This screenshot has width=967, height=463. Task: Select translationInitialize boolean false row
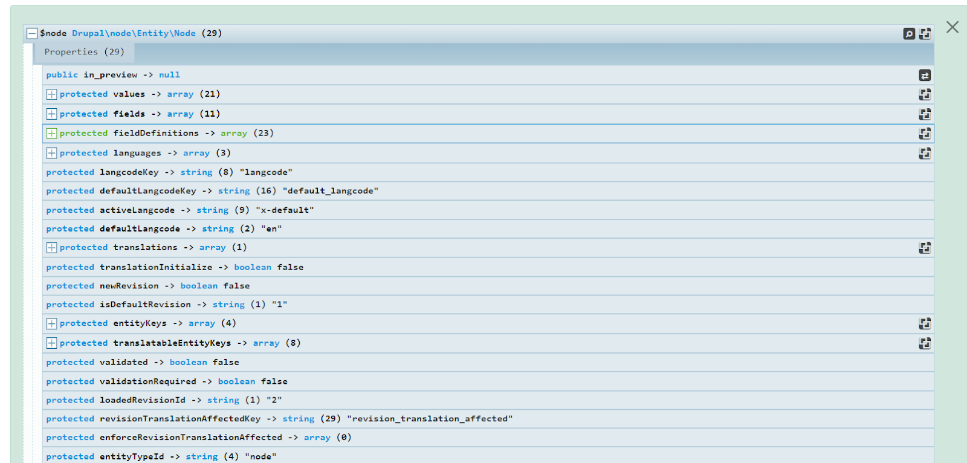(488, 267)
